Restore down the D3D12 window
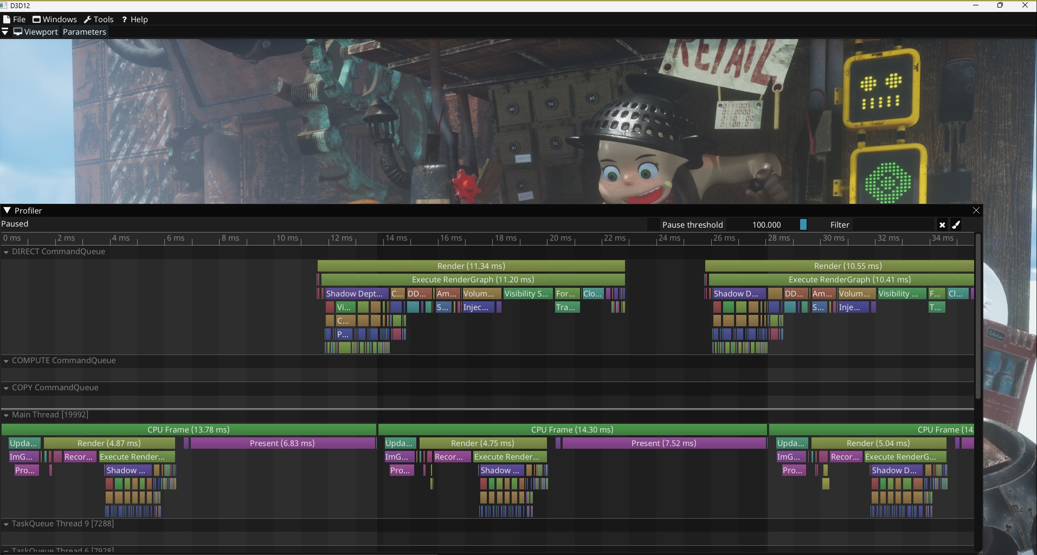Viewport: 1037px width, 555px height. [1000, 5]
